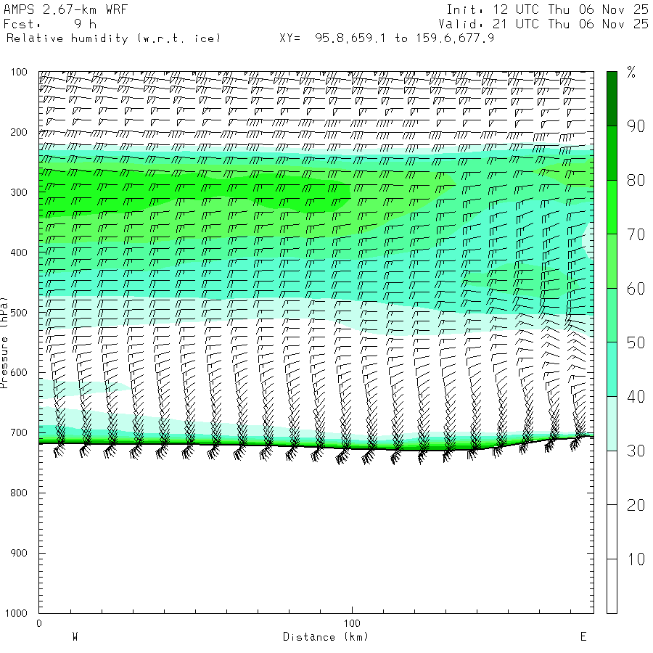This screenshot has width=653, height=653.
Task: Pick the colorbar swatch between 60 and 70
Action: click(x=612, y=261)
